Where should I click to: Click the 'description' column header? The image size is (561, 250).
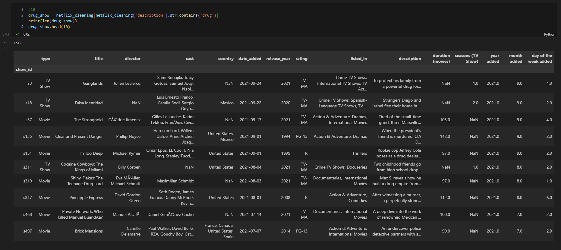coord(410,59)
